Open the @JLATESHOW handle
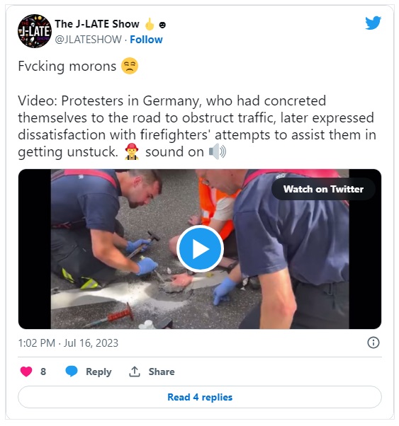Viewport: 399px width, 426px height. tap(88, 40)
